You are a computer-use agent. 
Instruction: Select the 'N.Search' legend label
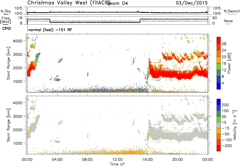coord(232,11)
